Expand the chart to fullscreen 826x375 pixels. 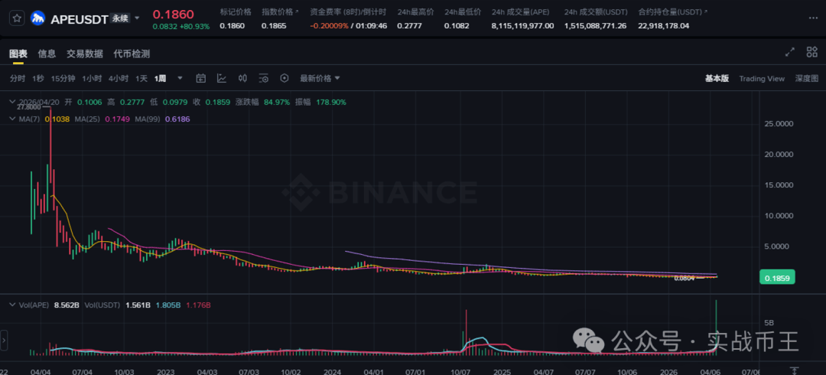click(790, 52)
